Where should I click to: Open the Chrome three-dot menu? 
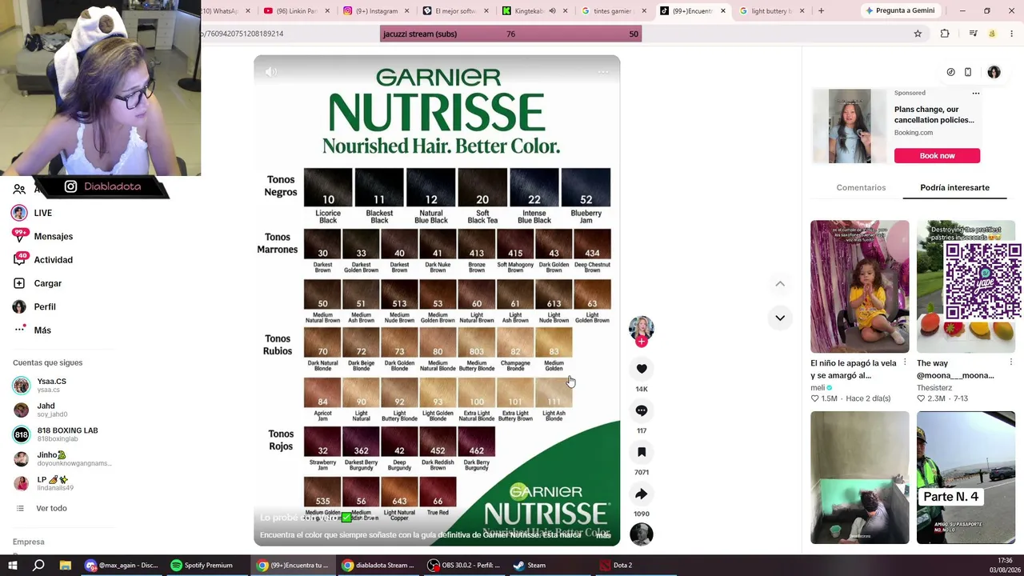click(1012, 34)
